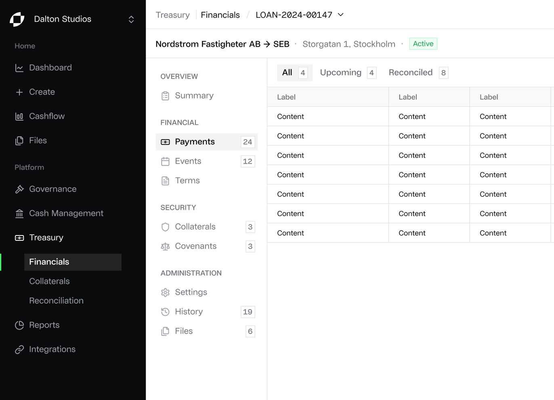Switch to the Upcoming tab
The width and height of the screenshot is (554, 400).
348,73
